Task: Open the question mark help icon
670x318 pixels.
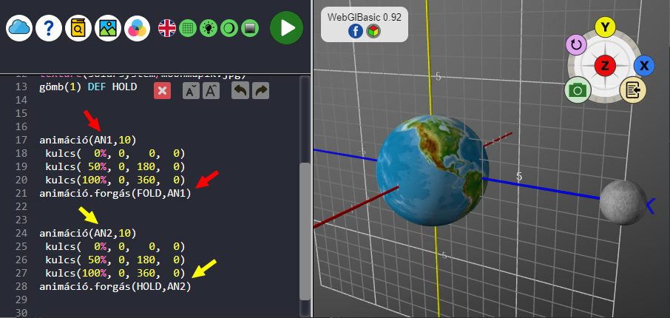Action: tap(49, 28)
